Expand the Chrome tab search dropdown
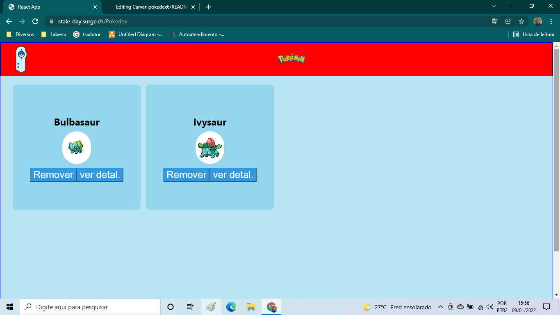 [x=494, y=6]
